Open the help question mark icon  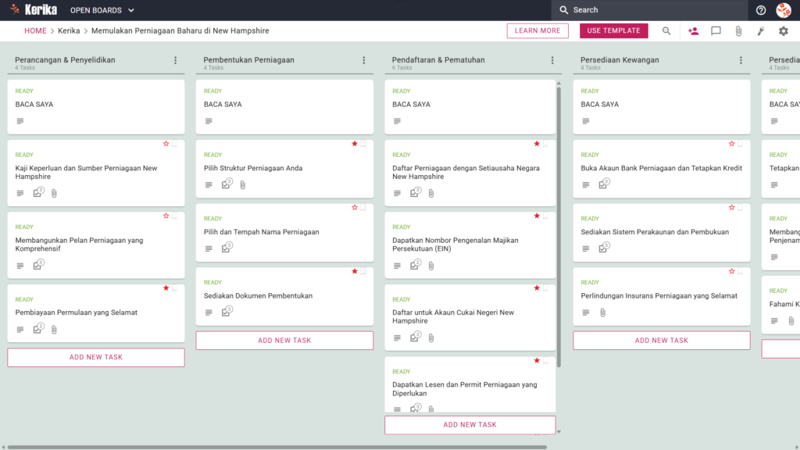pyautogui.click(x=761, y=10)
